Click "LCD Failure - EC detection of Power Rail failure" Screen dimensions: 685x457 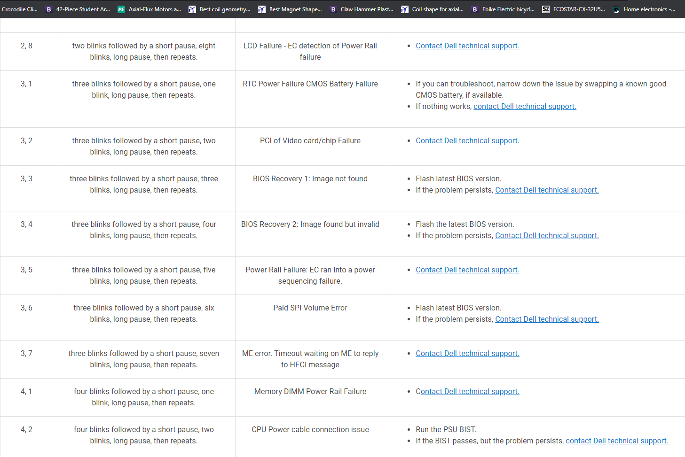pyautogui.click(x=310, y=51)
